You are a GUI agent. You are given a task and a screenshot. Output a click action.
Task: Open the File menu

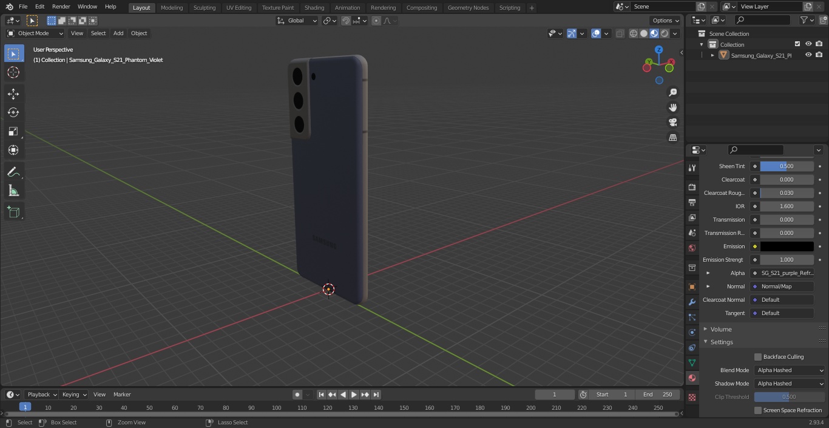(23, 7)
